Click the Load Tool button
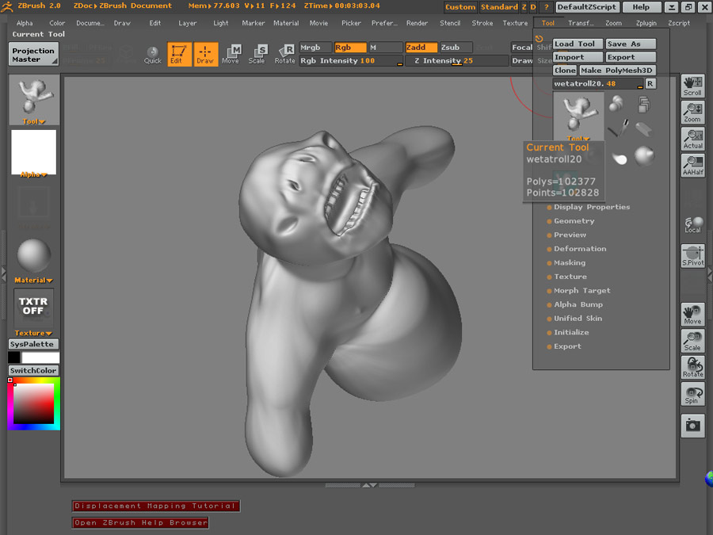713x535 pixels. coord(578,44)
